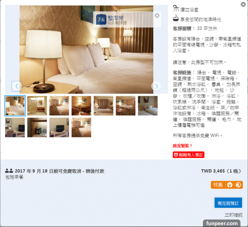
Task: Open the last thumbnail in second row
Action: (x=81, y=127)
